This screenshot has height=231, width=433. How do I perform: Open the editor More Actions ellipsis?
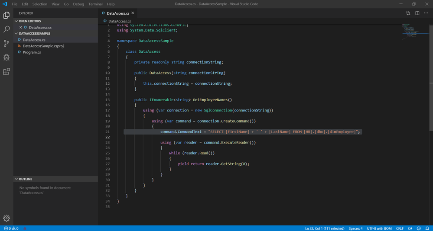point(426,13)
